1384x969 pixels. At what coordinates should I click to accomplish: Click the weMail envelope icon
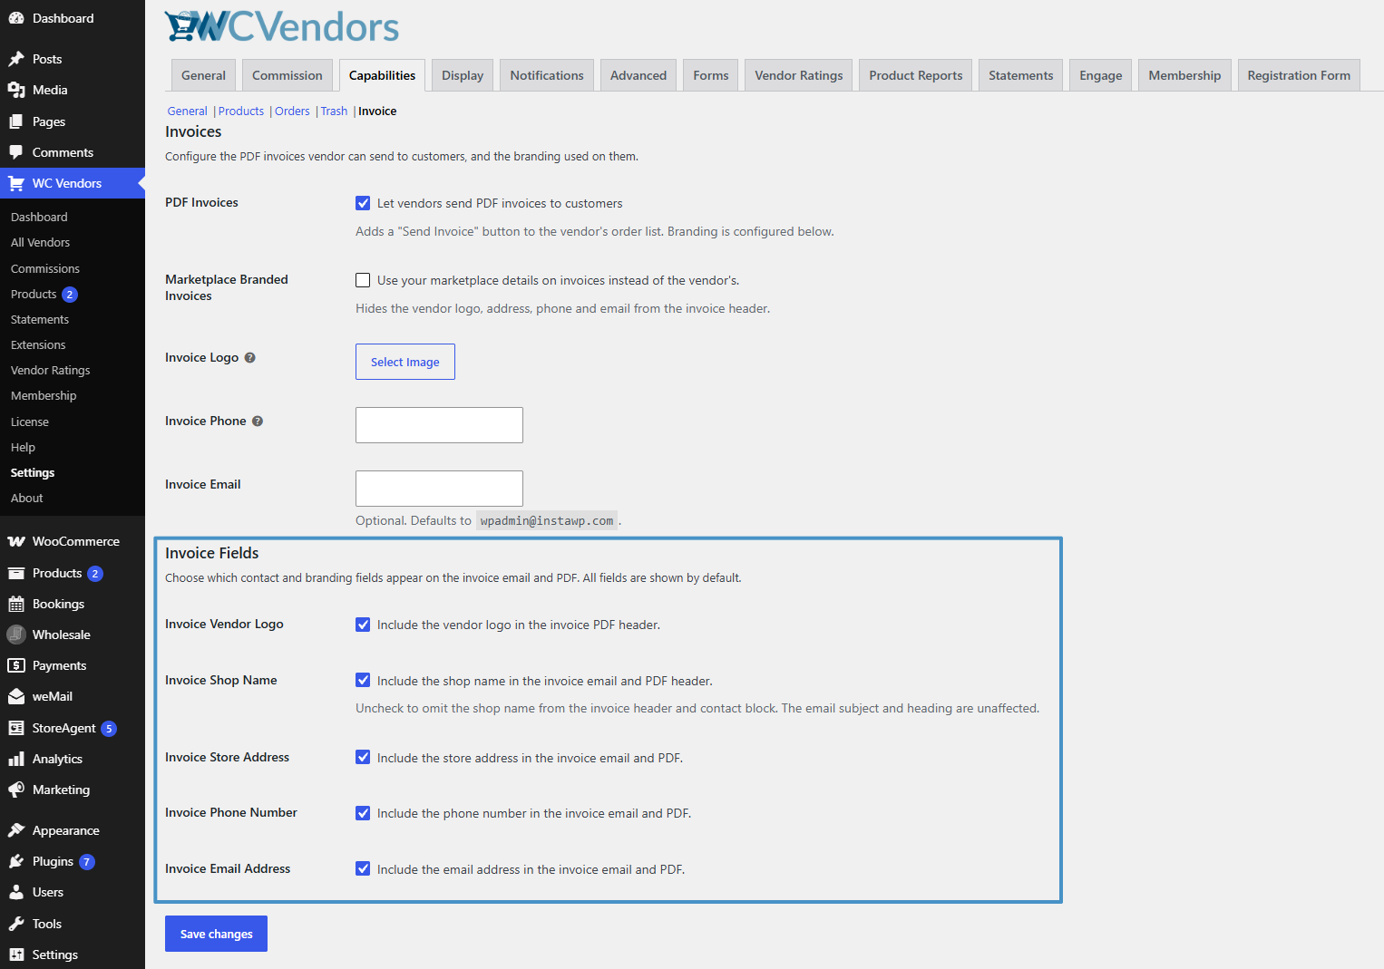pos(16,696)
